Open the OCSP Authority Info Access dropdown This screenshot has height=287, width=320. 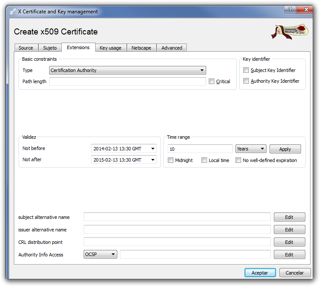coord(100,254)
